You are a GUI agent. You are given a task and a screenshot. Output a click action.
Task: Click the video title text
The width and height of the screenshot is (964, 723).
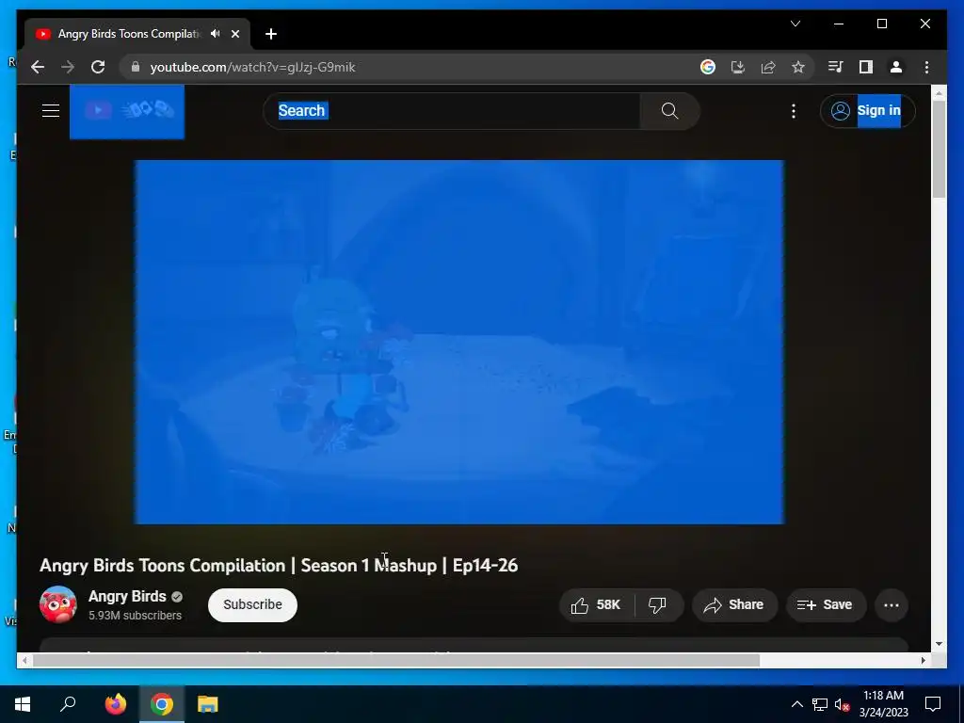tap(279, 565)
